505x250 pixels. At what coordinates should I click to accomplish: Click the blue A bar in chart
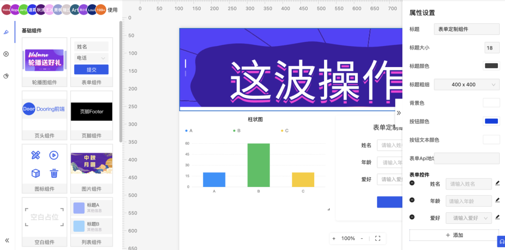[214, 180]
